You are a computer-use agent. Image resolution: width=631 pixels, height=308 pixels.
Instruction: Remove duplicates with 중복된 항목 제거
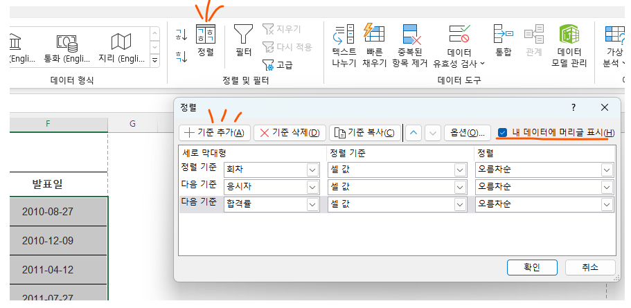click(409, 46)
